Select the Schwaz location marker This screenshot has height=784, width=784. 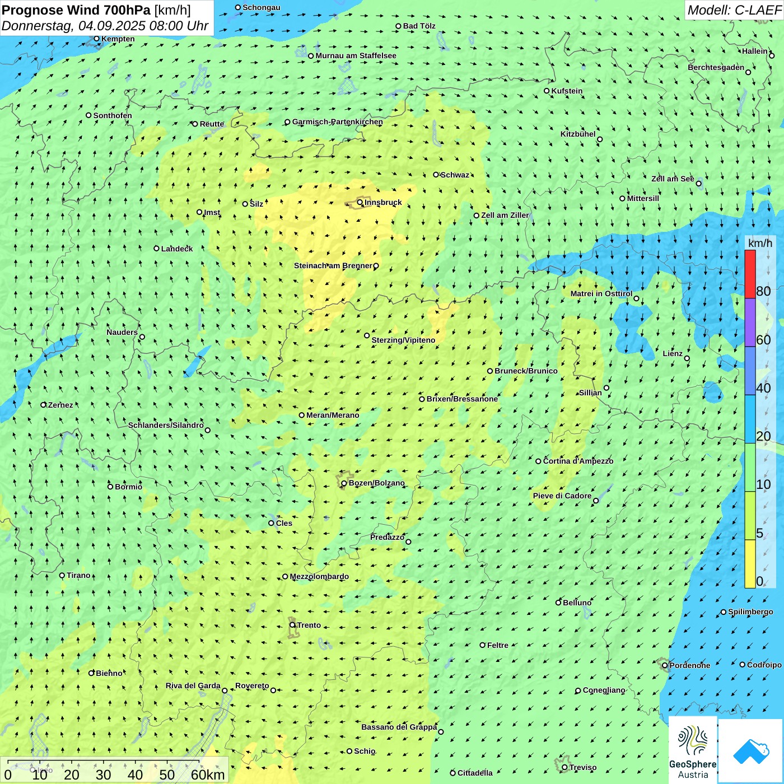point(436,175)
